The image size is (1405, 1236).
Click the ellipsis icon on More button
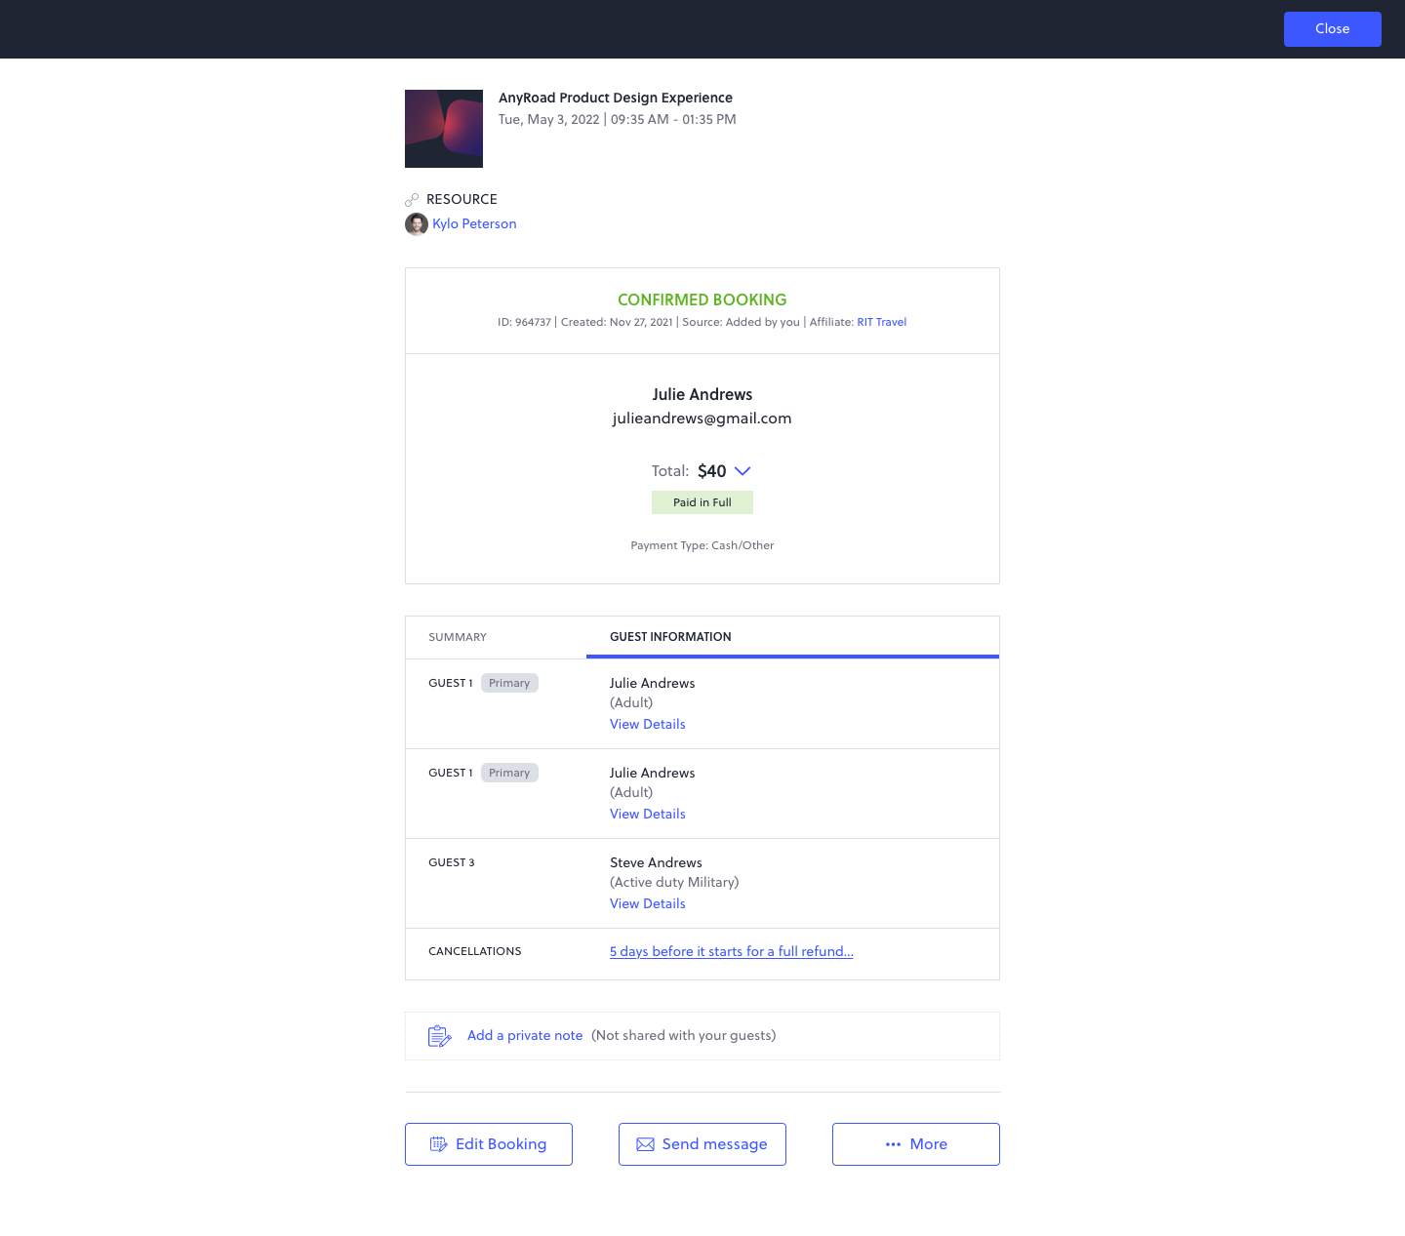click(x=893, y=1143)
